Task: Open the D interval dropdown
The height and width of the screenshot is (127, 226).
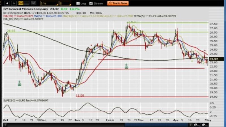Action: (65, 3)
